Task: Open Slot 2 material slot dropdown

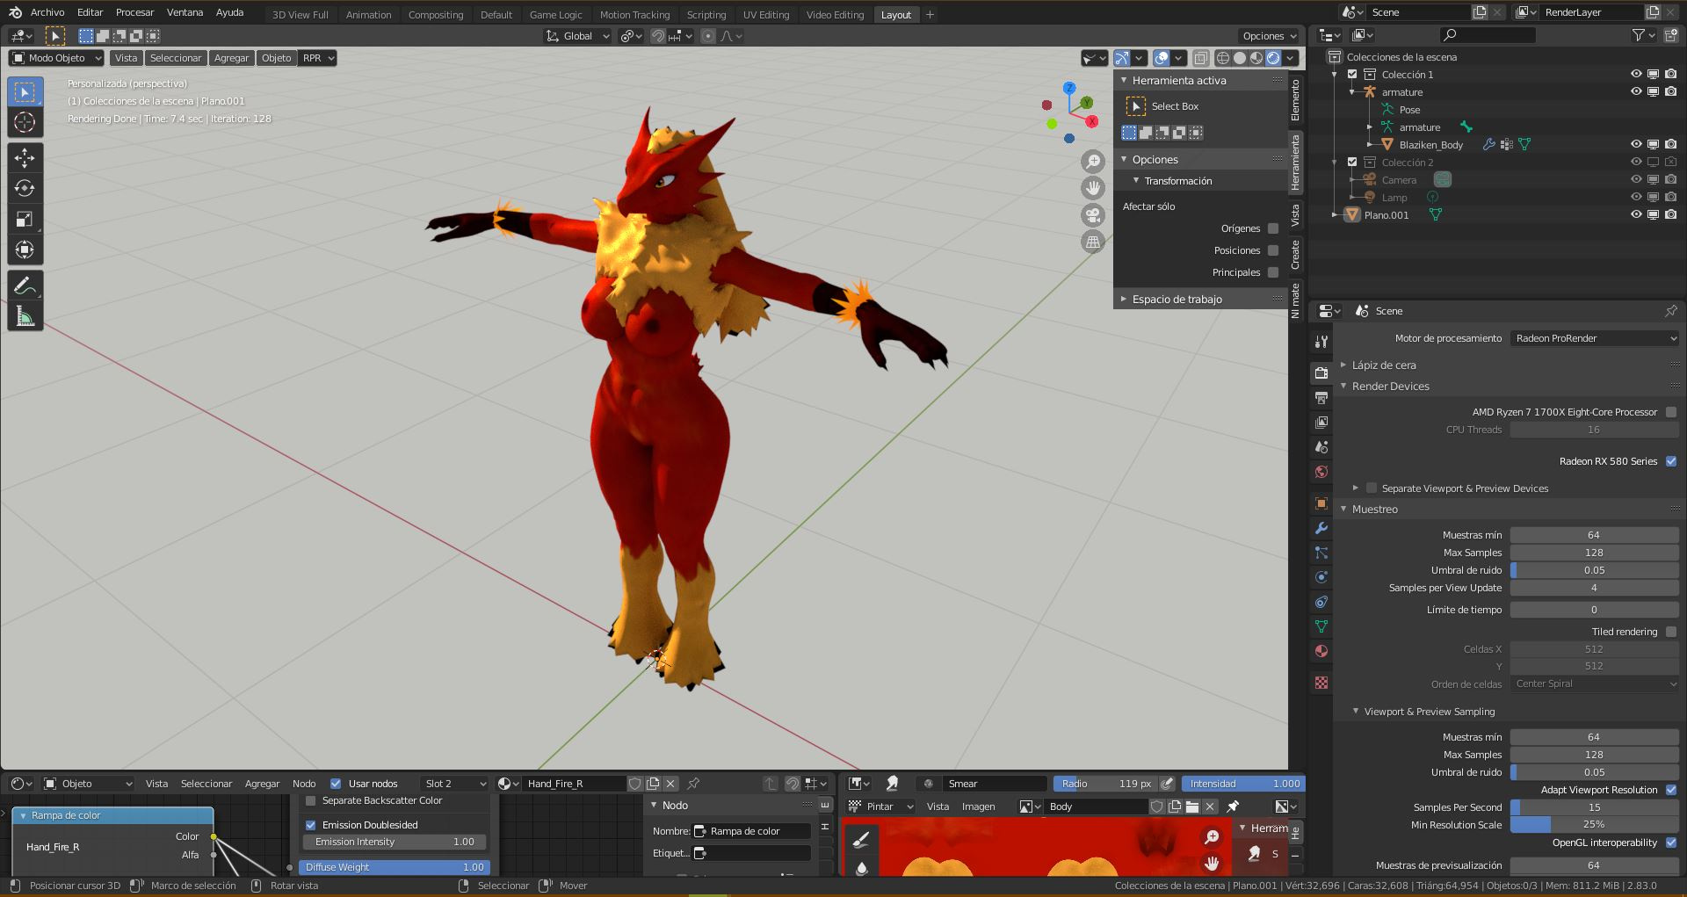Action: (x=454, y=784)
